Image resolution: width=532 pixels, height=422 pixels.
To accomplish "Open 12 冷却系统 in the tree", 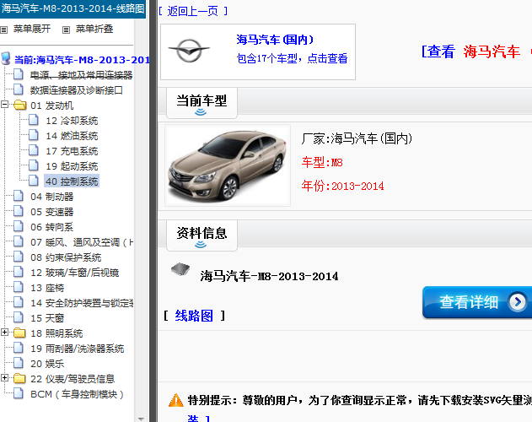I will point(72,121).
